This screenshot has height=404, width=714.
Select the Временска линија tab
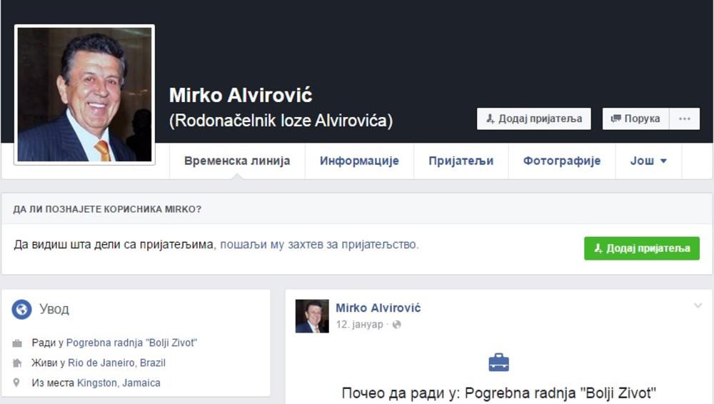coord(237,161)
